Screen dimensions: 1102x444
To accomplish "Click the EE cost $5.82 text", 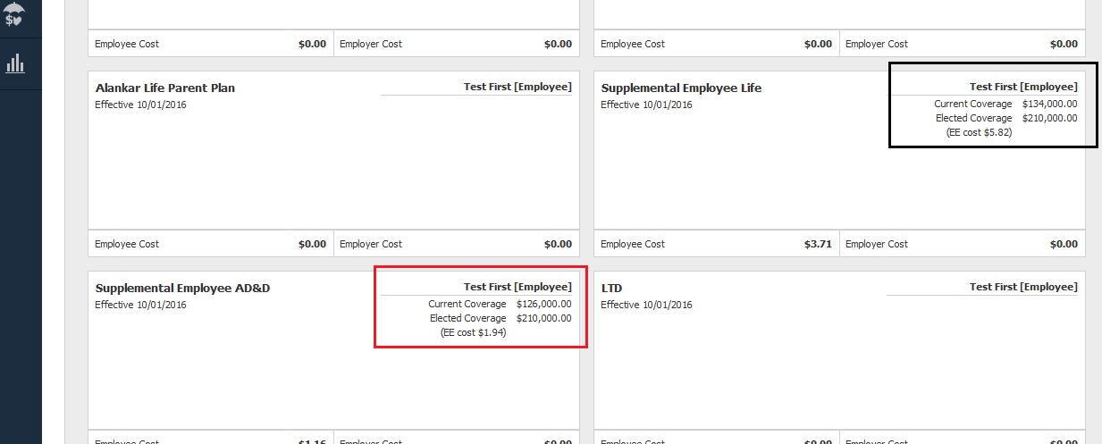I will (x=979, y=132).
